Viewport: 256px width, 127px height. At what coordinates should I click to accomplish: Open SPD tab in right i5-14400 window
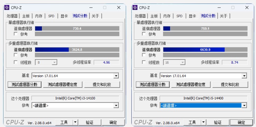pyautogui.click(x=180, y=16)
